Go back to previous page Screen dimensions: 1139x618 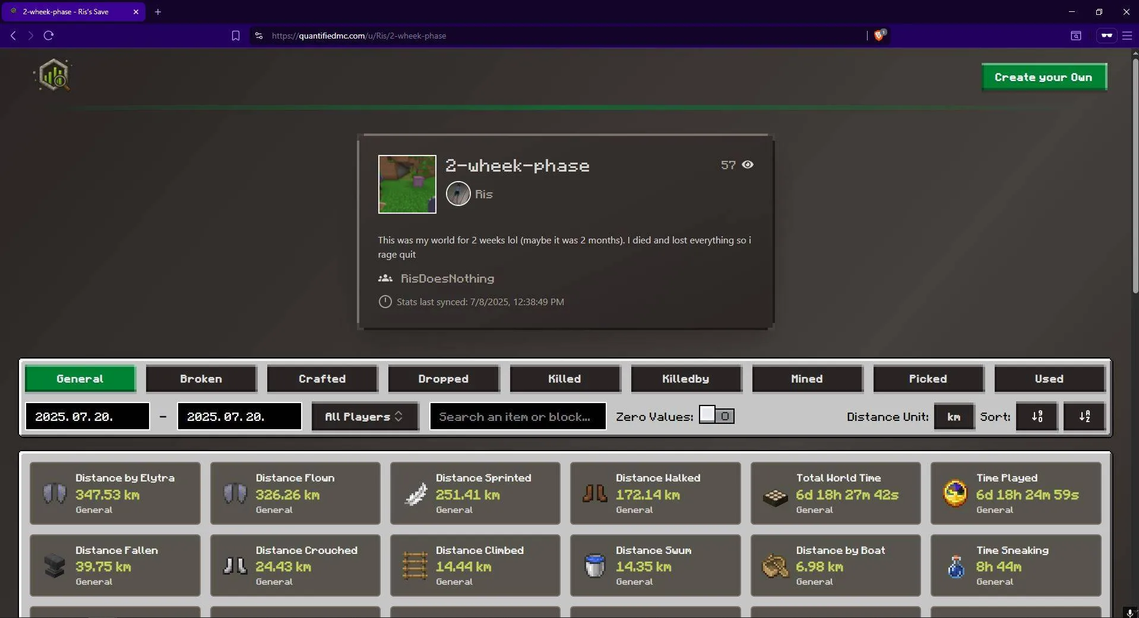13,36
